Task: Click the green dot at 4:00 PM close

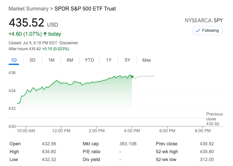Action: pos(132,77)
